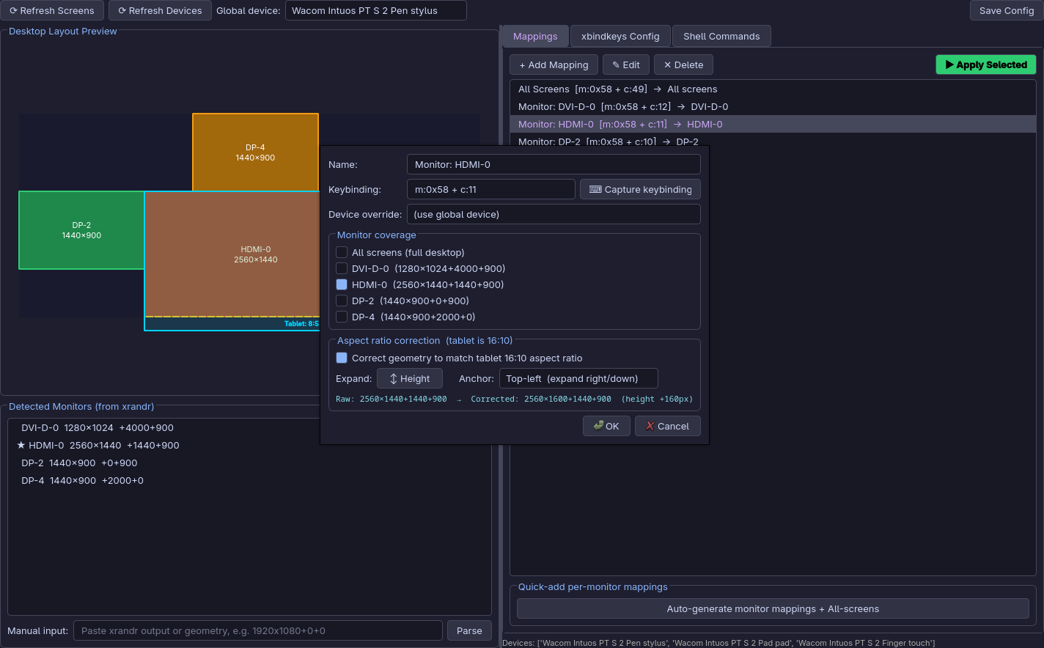The image size is (1044, 648).
Task: Click the Refresh Screens button
Action: click(x=52, y=11)
